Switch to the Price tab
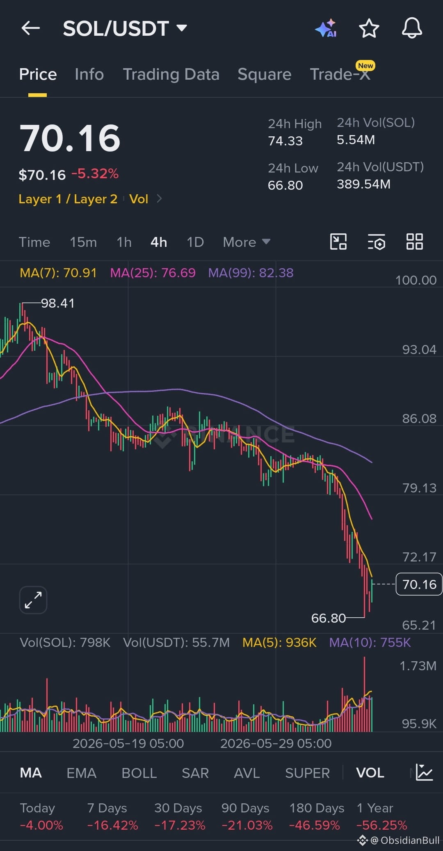This screenshot has height=851, width=443. coord(38,74)
